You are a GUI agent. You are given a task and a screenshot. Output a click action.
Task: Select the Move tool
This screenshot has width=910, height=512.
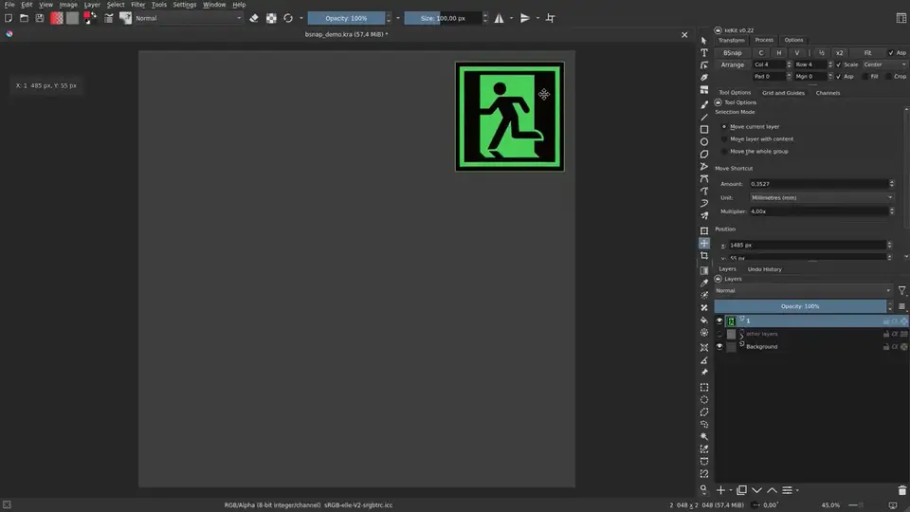pyautogui.click(x=704, y=244)
